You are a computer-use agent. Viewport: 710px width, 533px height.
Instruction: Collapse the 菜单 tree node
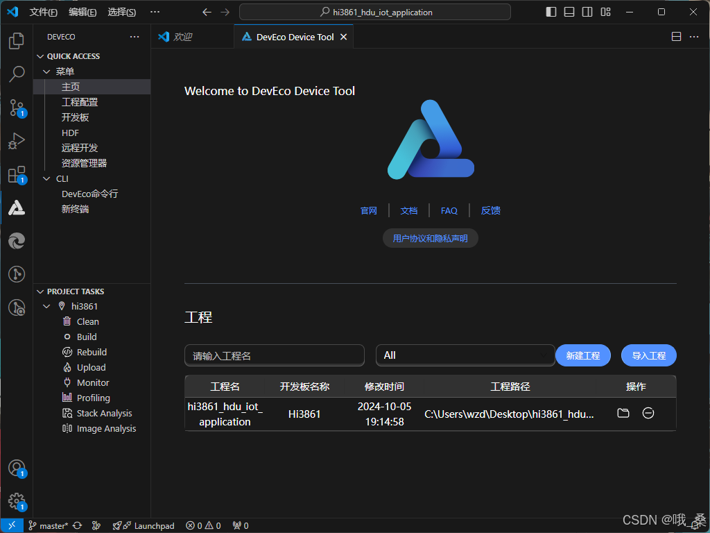tap(46, 71)
